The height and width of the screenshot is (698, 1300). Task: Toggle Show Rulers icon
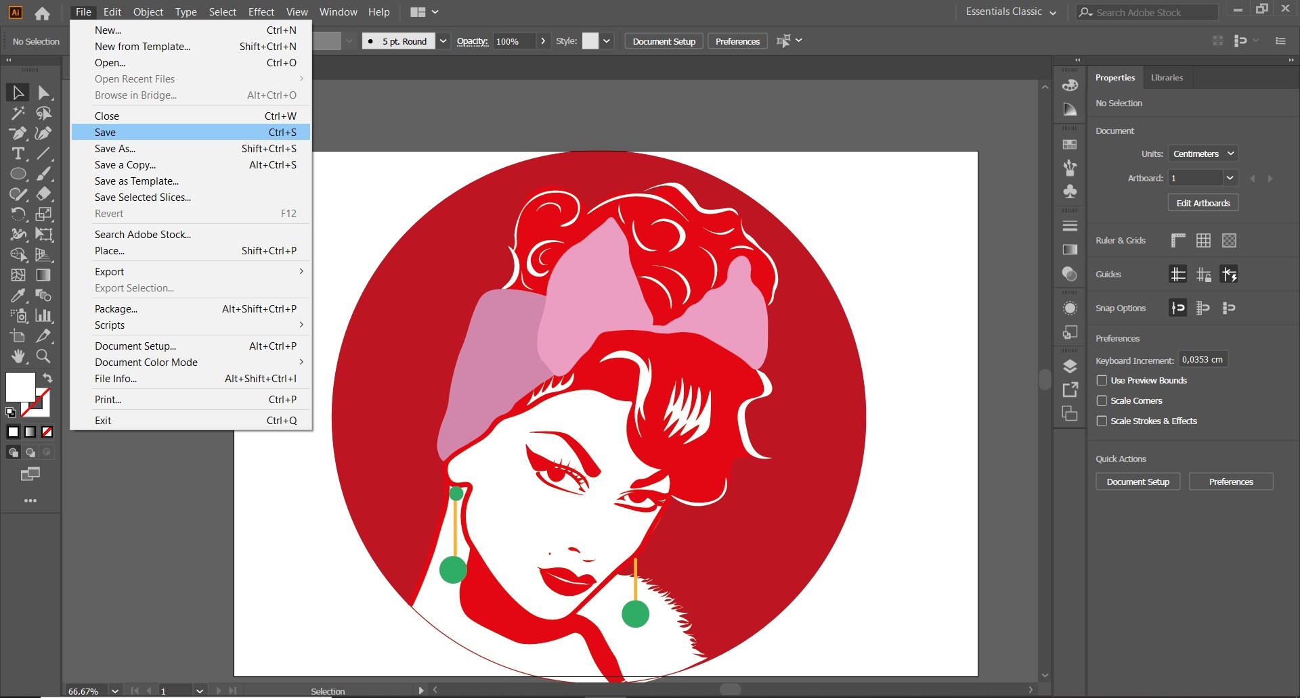[x=1178, y=240]
